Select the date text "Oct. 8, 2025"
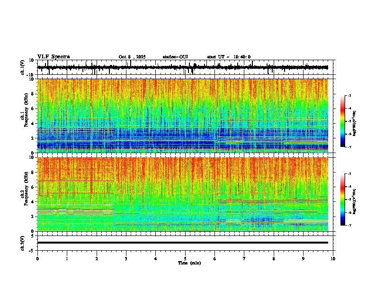This screenshot has width=375, height=290. [132, 57]
